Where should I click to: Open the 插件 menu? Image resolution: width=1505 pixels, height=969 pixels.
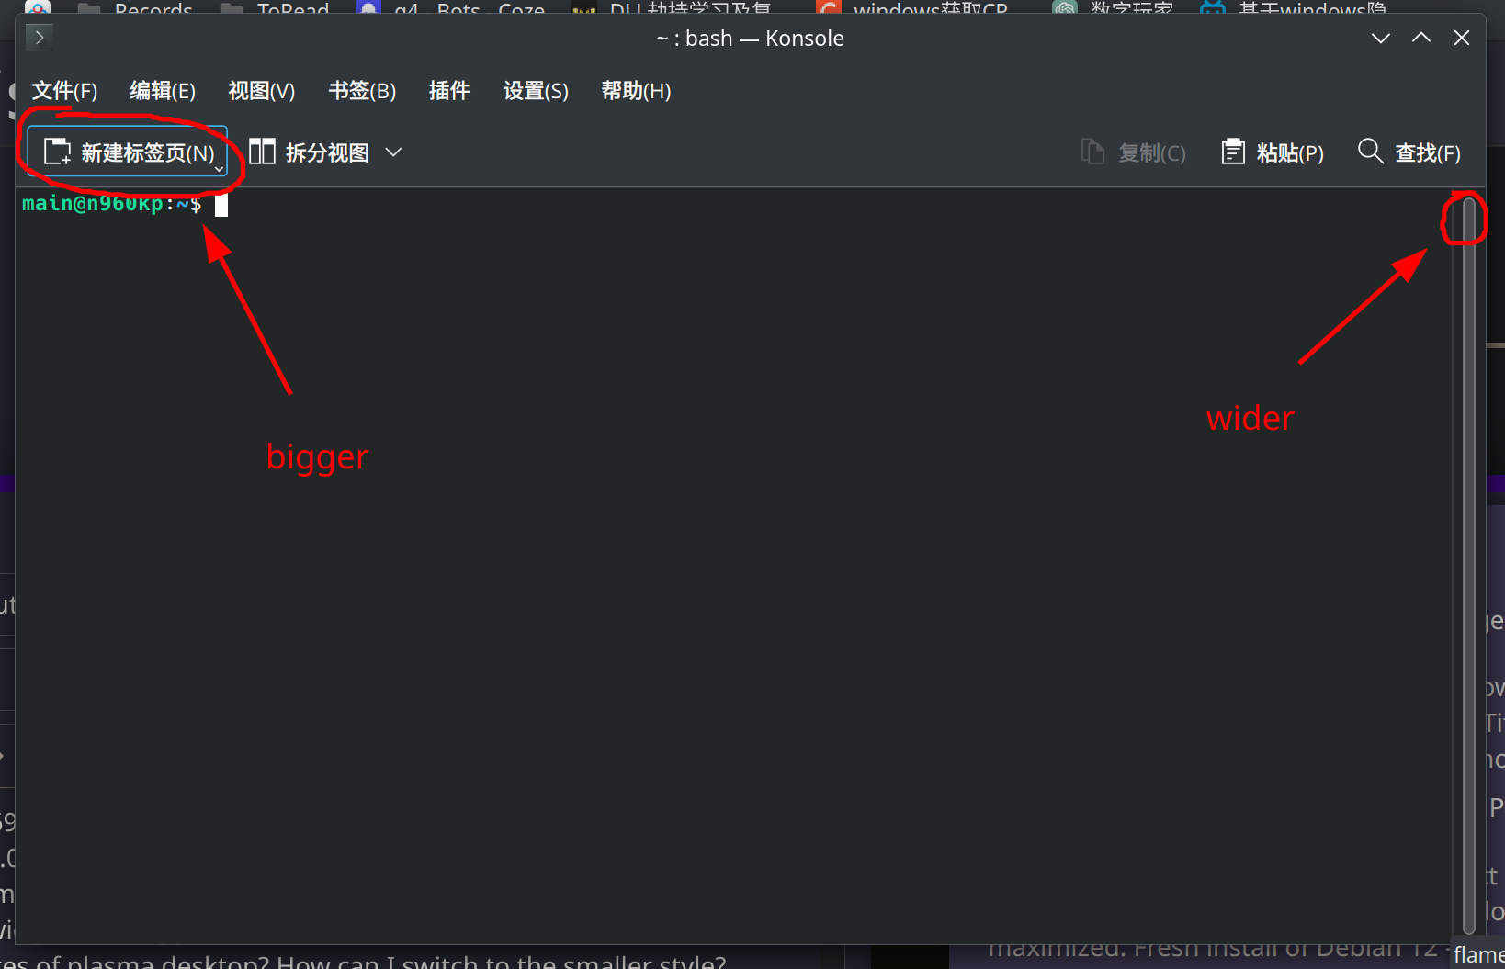pos(449,91)
